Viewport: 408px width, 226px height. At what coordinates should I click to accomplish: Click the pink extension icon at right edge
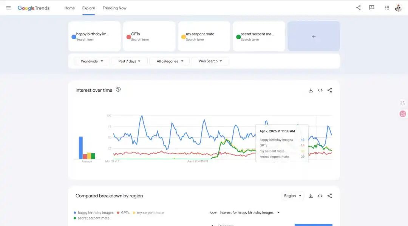click(403, 114)
